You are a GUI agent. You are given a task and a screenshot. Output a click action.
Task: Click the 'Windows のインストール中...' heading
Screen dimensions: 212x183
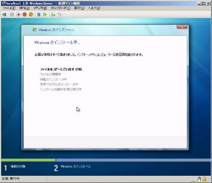pos(57,42)
